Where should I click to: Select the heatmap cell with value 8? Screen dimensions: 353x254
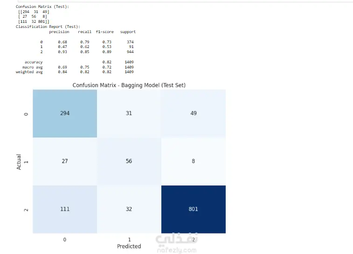tap(193, 161)
